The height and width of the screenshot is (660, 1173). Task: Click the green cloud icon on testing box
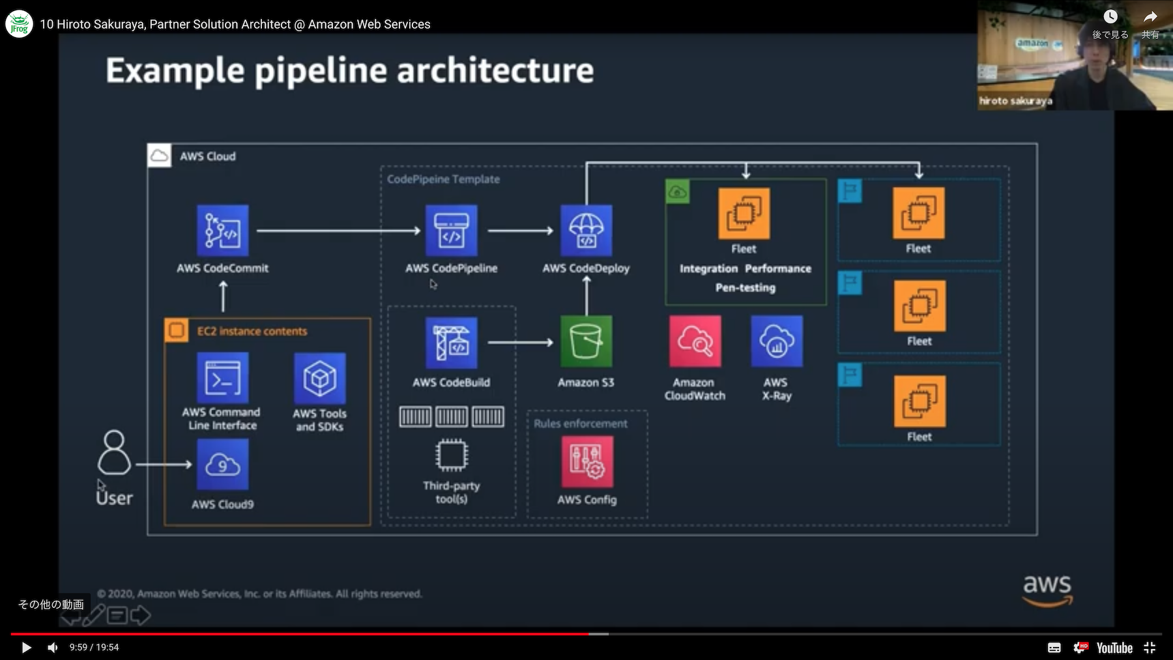tap(678, 192)
